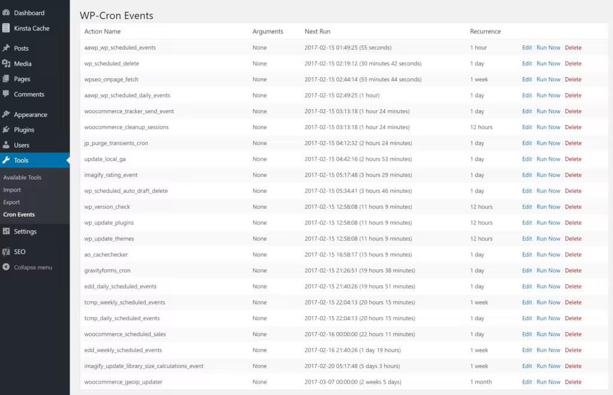Click the Plugins plug icon
This screenshot has height=395, width=613.
6,129
